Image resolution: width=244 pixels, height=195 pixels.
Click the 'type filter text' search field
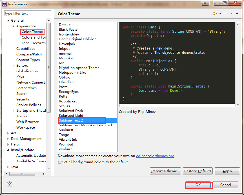(28, 13)
